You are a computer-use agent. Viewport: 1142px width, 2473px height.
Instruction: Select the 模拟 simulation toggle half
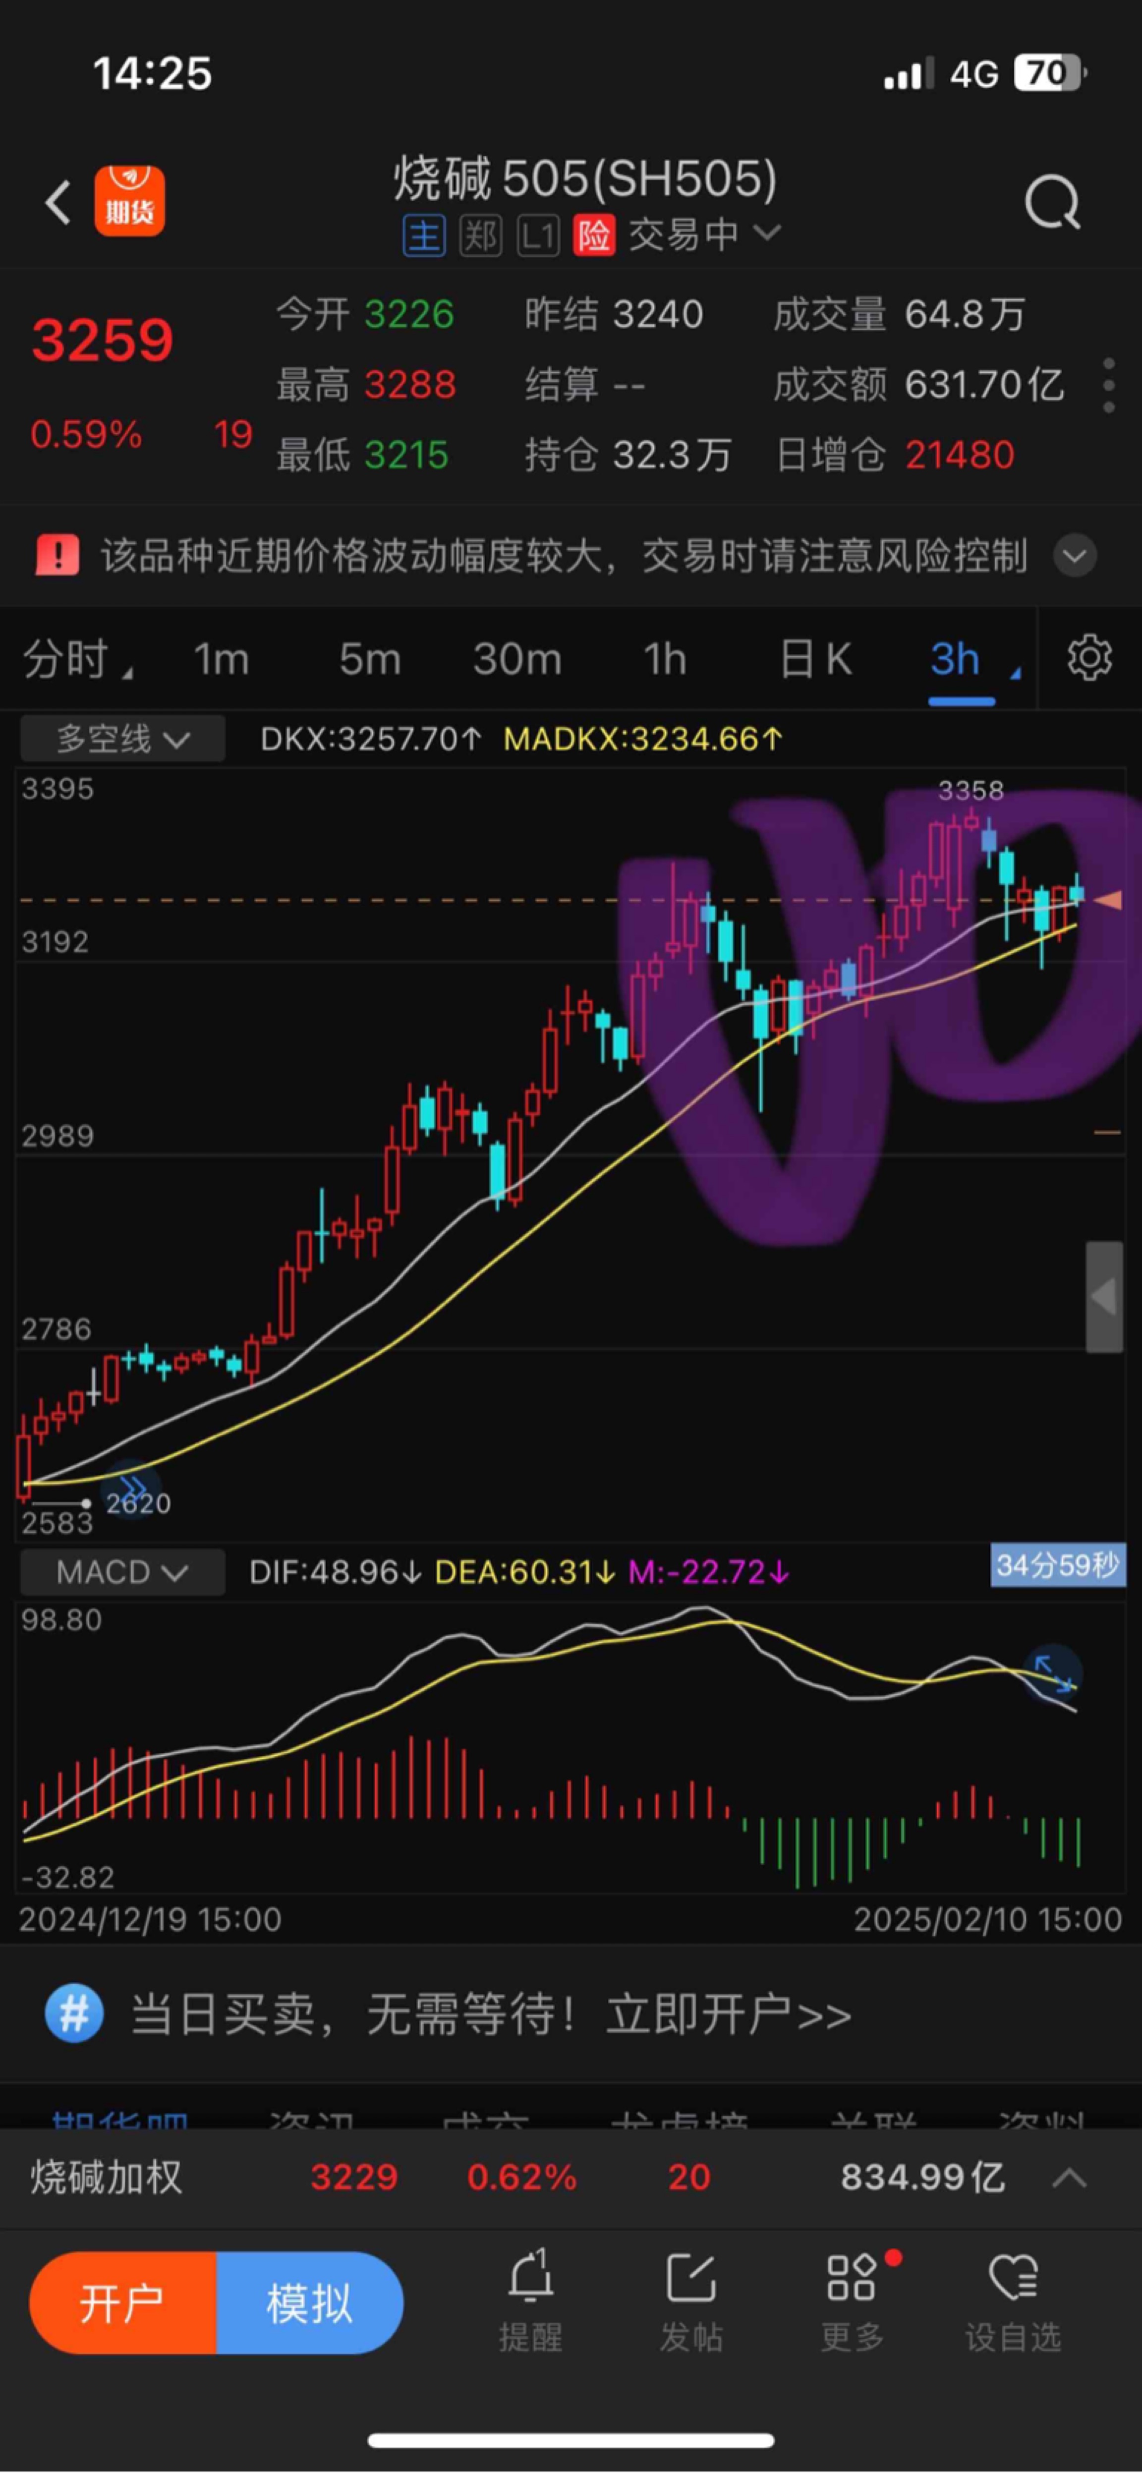[x=309, y=2303]
